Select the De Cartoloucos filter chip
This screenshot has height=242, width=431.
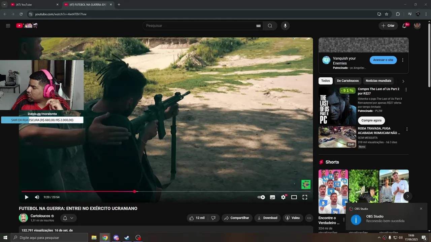tap(348, 81)
